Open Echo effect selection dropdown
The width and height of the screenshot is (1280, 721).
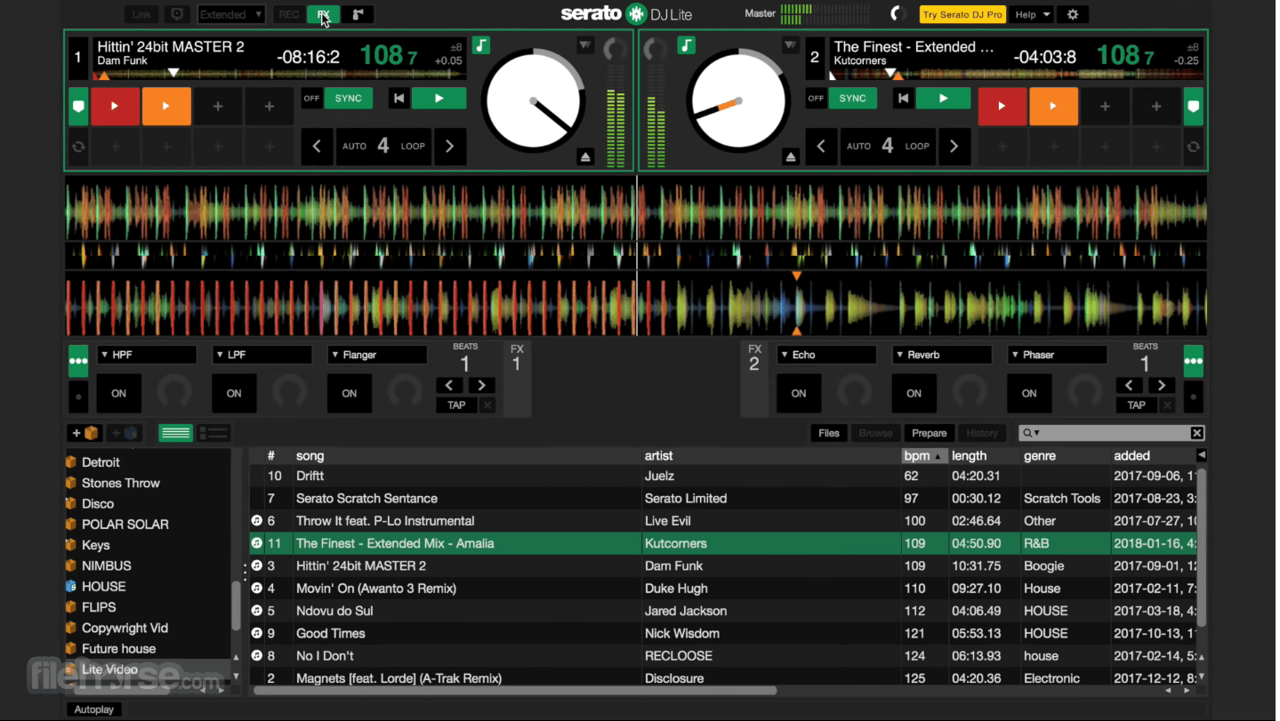pos(826,355)
